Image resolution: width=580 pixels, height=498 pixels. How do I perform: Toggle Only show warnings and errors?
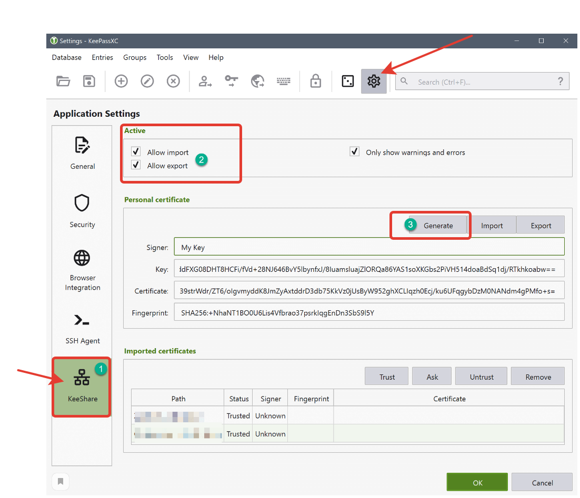tap(354, 151)
